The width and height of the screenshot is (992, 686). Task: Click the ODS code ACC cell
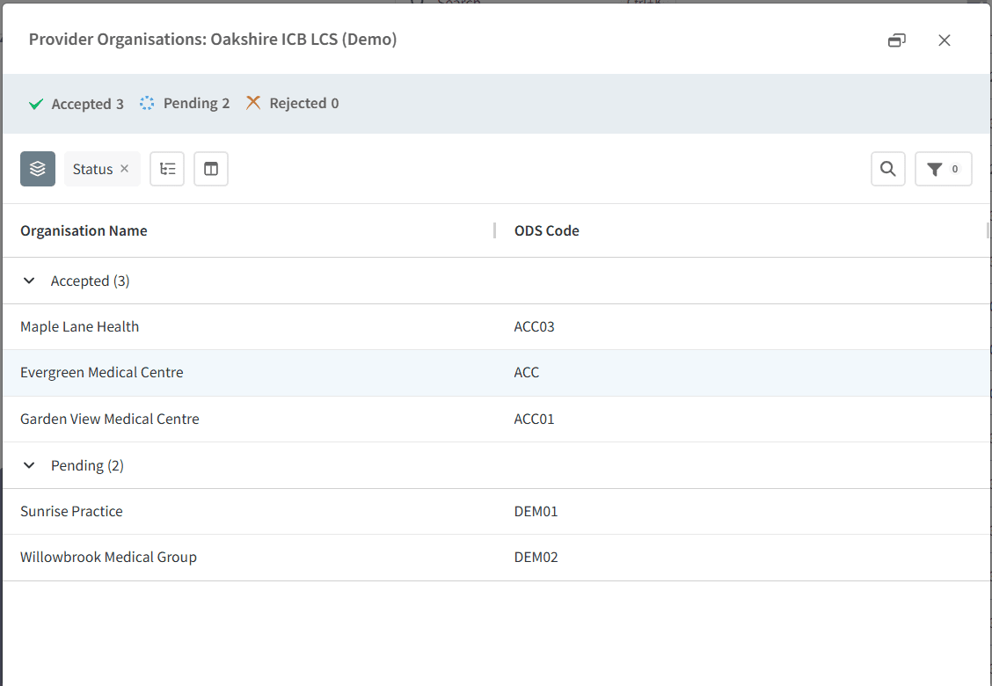[527, 372]
